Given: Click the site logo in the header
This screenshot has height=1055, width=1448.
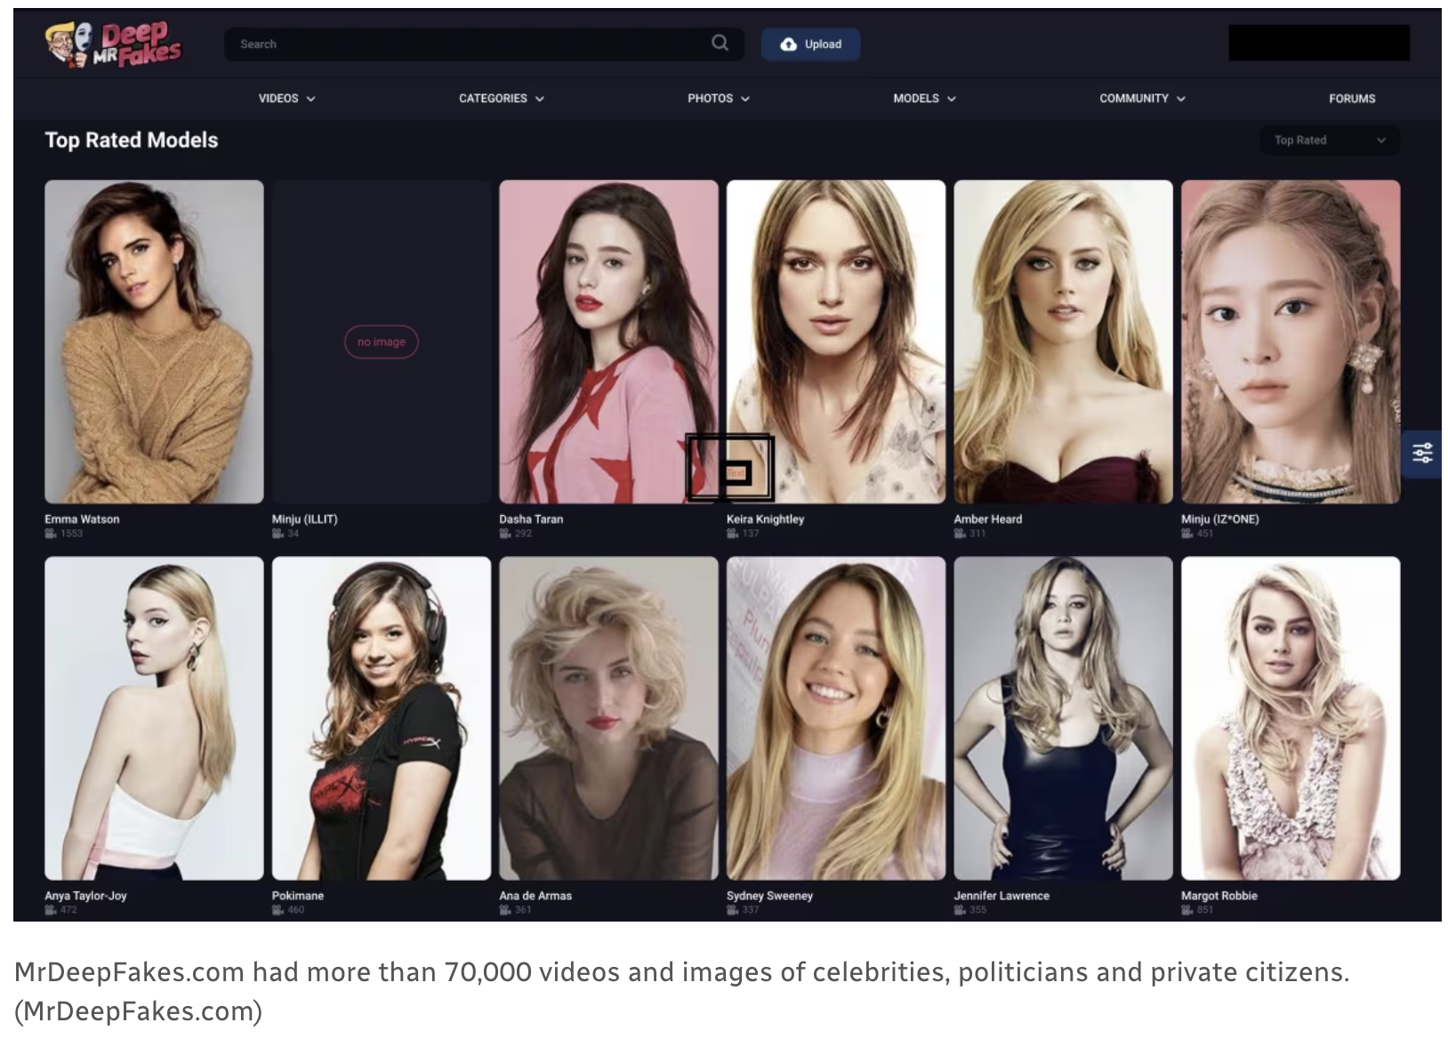Looking at the screenshot, I should 113,44.
